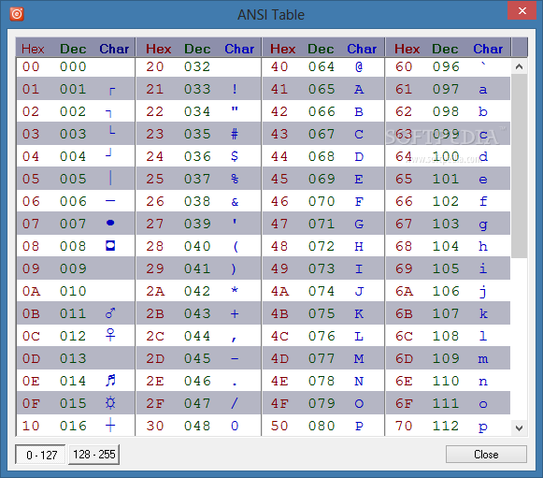Image resolution: width=543 pixels, height=478 pixels.
Task: Click the letter M at hex 4D
Action: point(359,359)
